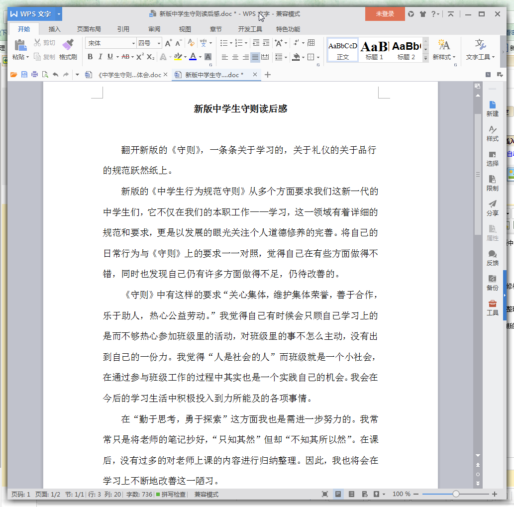The image size is (514, 507).
Task: Open 《中学生守则...体会.doc document tab
Action: [x=125, y=75]
